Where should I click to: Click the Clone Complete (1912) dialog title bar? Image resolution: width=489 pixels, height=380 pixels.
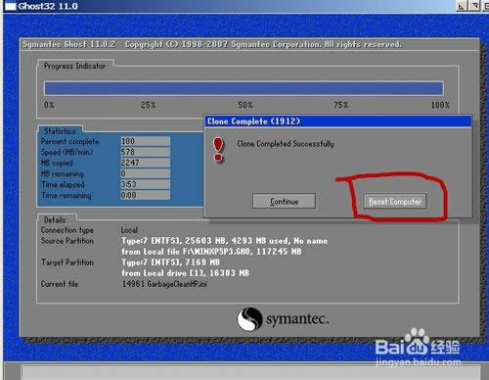point(337,121)
